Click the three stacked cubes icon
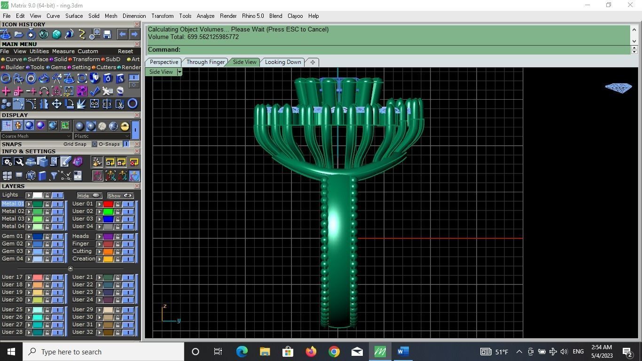The width and height of the screenshot is (642, 361). coord(6,104)
